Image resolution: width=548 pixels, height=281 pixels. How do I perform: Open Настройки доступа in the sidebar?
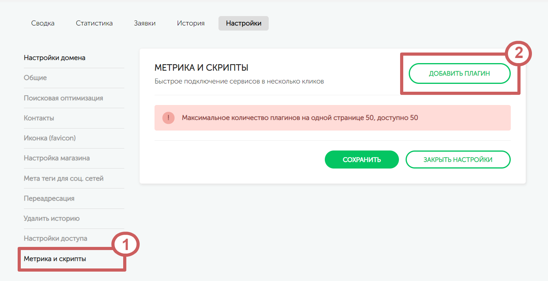coord(55,238)
